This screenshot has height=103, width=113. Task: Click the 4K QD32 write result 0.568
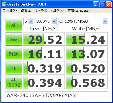click(x=87, y=82)
